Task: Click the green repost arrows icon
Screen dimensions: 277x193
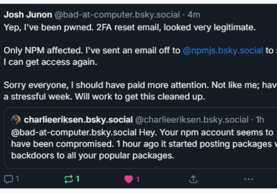Action: pyautogui.click(x=68, y=179)
